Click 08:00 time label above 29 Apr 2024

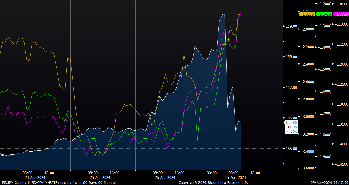tap(233, 173)
